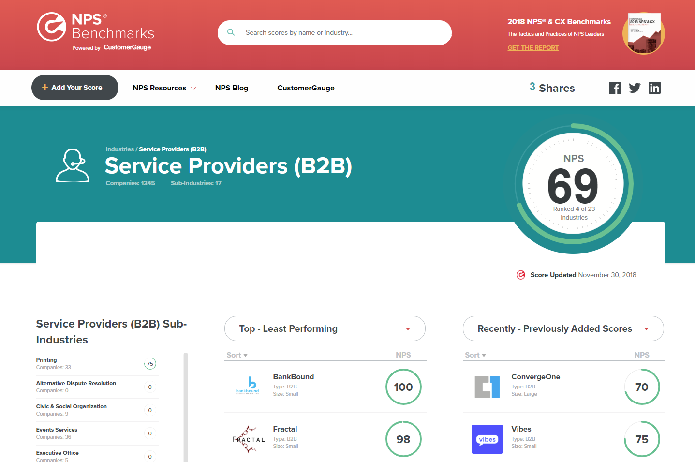Open the Top - Least Performing dropdown

tap(325, 328)
